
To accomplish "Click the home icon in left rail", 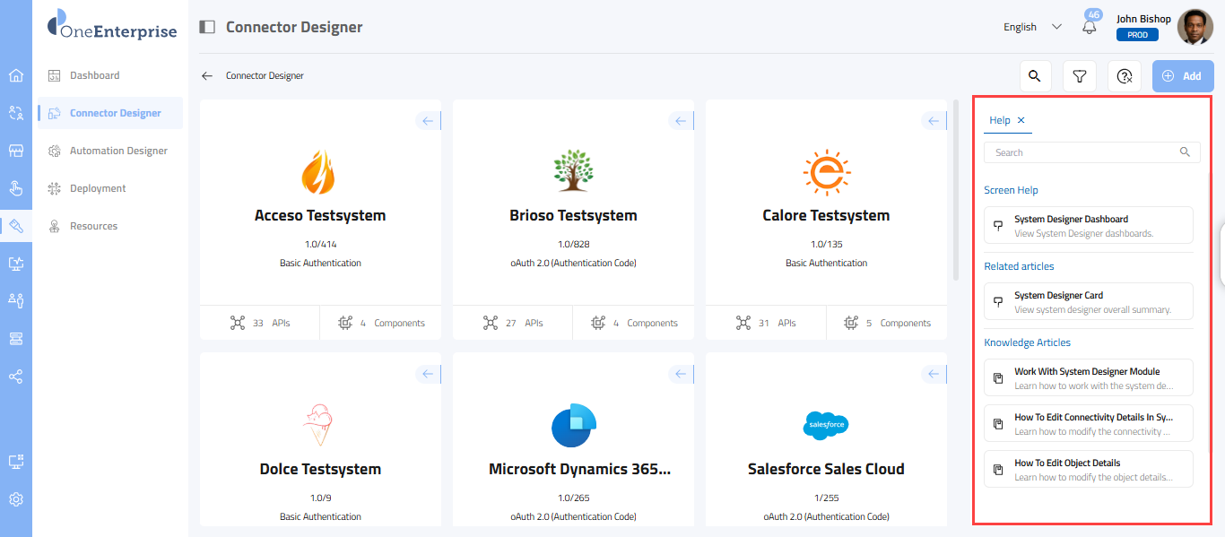I will coord(16,75).
